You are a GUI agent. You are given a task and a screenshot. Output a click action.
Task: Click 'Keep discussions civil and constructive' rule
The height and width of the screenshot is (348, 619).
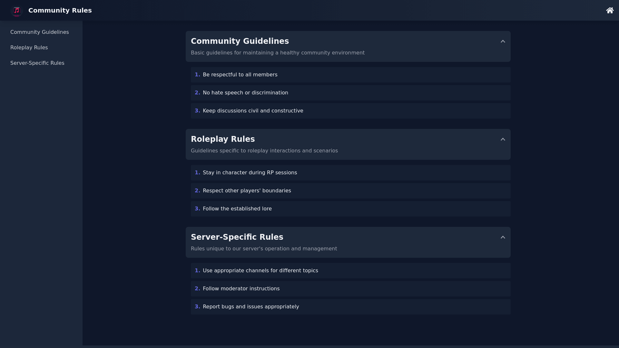coord(253,111)
